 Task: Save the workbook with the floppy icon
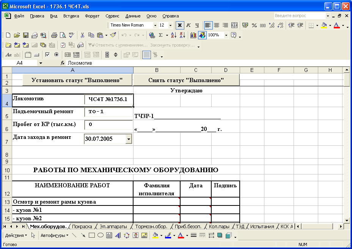[x=25, y=35]
